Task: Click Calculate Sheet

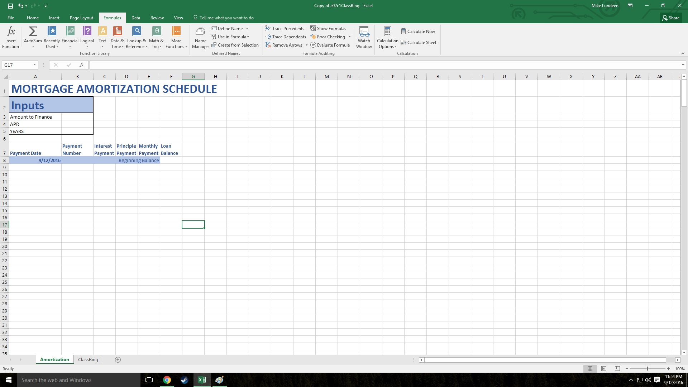Action: click(x=419, y=42)
